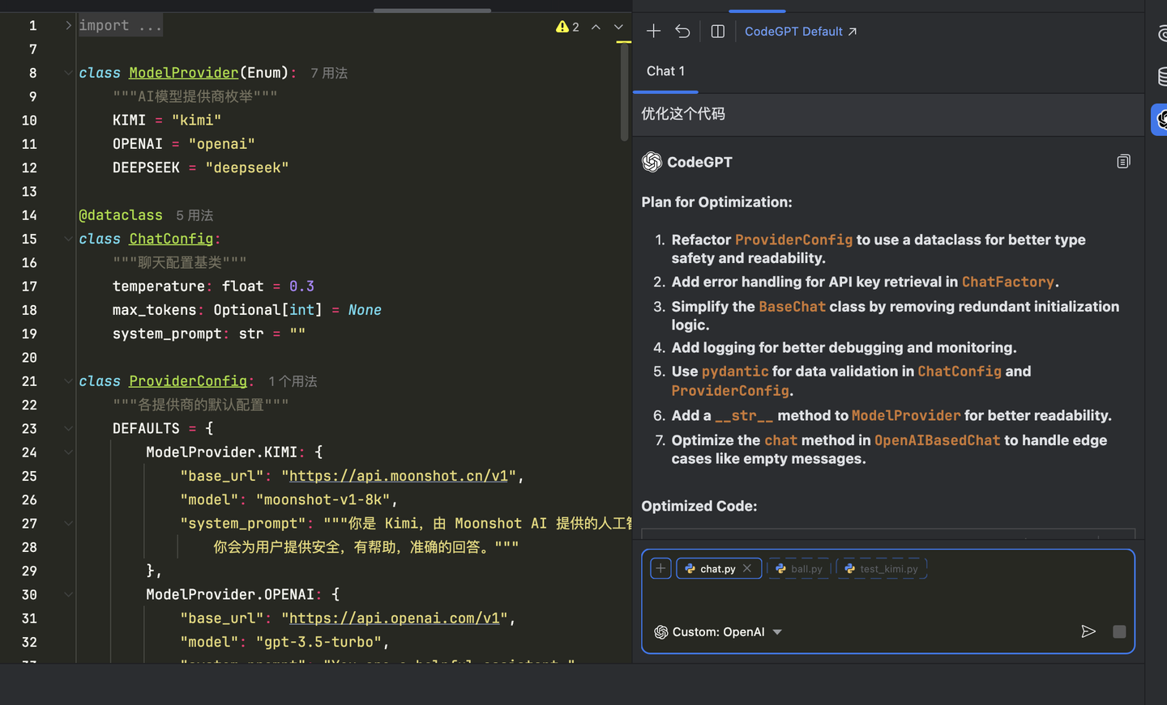This screenshot has height=705, width=1167.
Task: Open the Custom: OpenAI model dropdown
Action: coord(718,632)
